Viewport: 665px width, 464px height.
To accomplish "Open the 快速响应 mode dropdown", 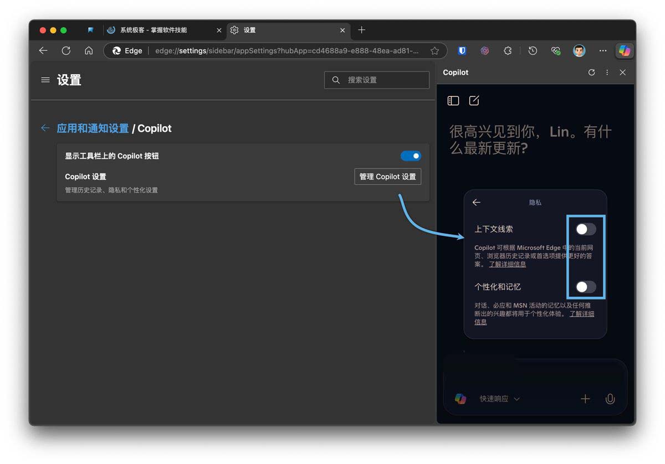I will 499,399.
